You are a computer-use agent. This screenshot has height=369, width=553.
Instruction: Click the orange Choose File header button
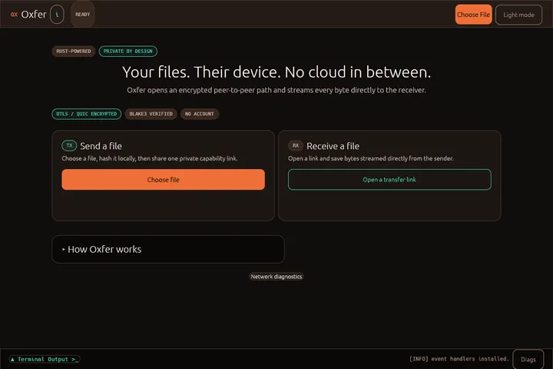pyautogui.click(x=473, y=15)
